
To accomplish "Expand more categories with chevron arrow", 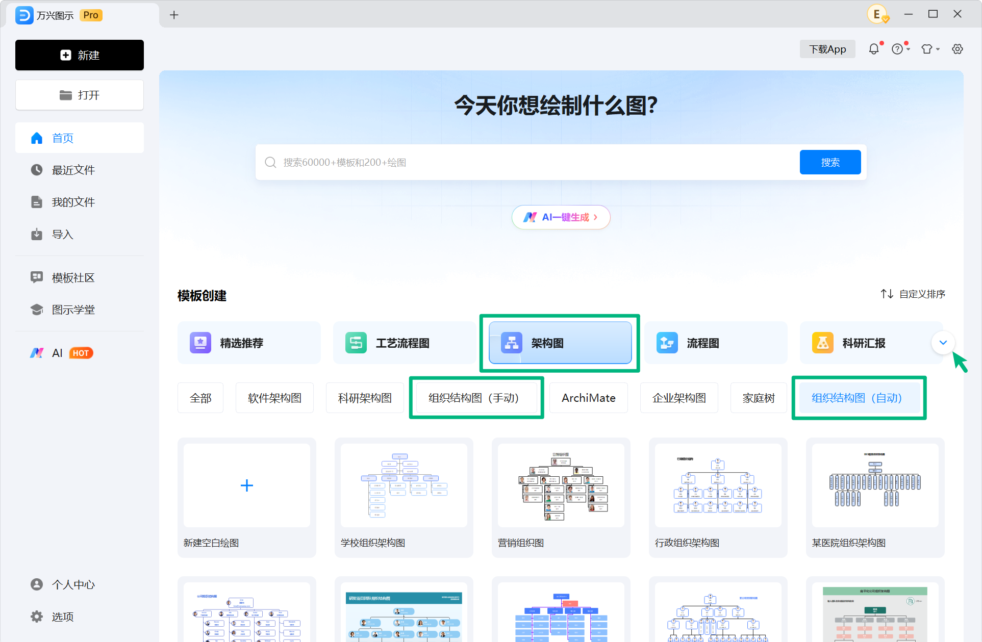I will click(943, 343).
